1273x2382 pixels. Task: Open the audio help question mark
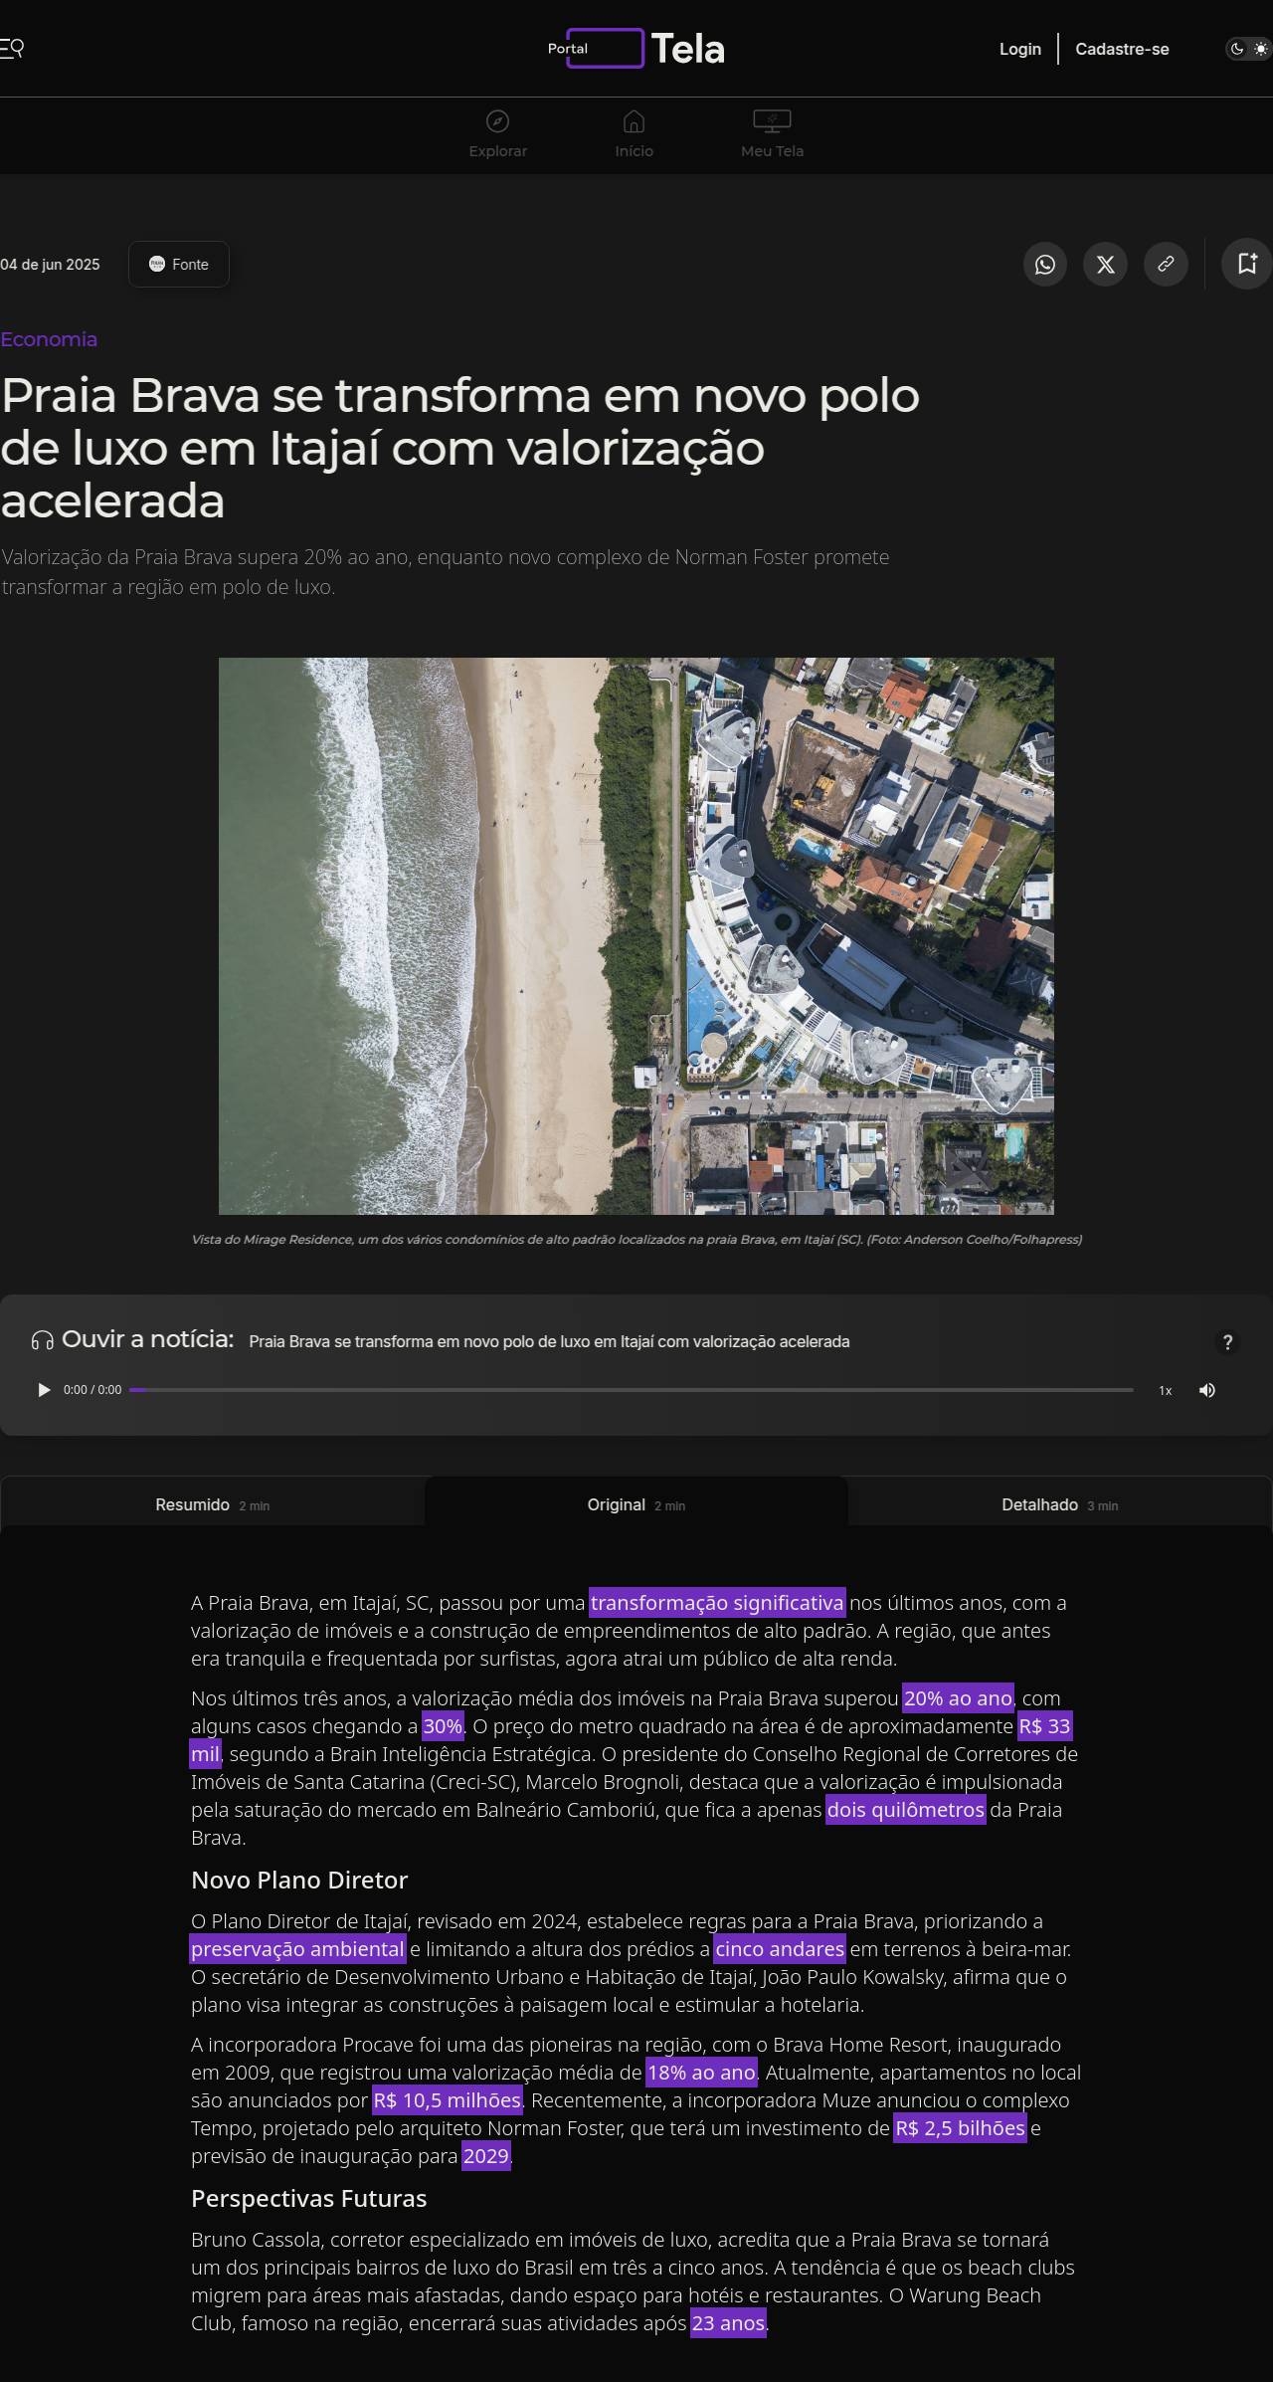tap(1227, 1342)
